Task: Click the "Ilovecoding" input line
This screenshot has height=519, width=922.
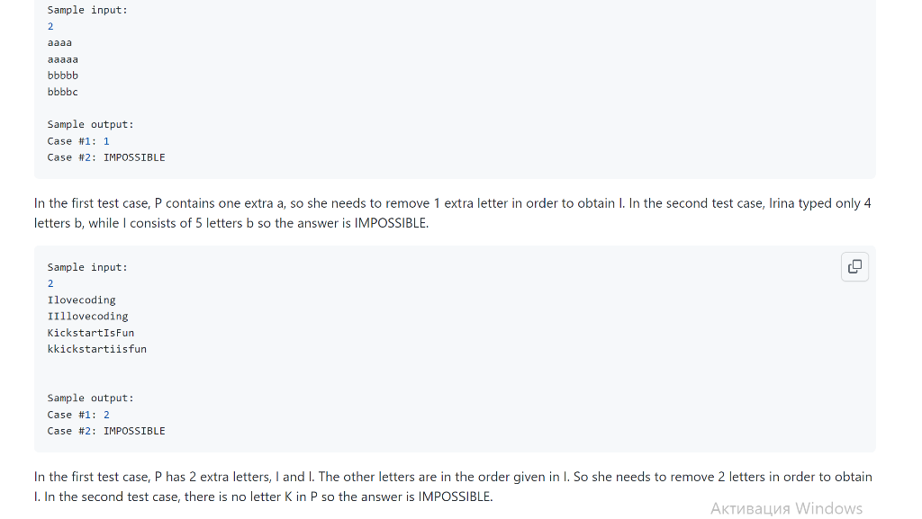Action: pyautogui.click(x=81, y=300)
